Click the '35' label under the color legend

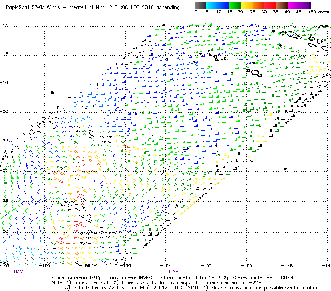[276, 12]
